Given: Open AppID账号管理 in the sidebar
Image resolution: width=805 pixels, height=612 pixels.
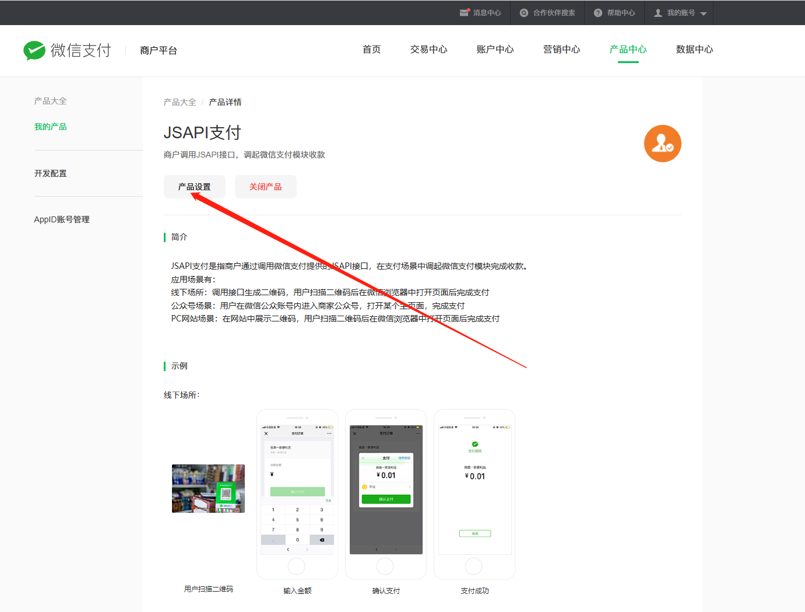Looking at the screenshot, I should (62, 219).
